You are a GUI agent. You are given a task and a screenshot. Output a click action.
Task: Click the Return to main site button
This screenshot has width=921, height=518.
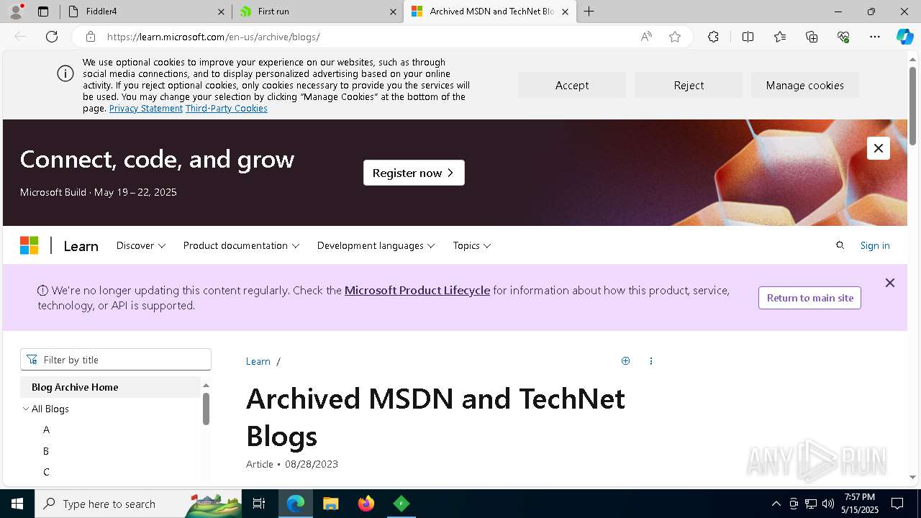[x=810, y=298]
